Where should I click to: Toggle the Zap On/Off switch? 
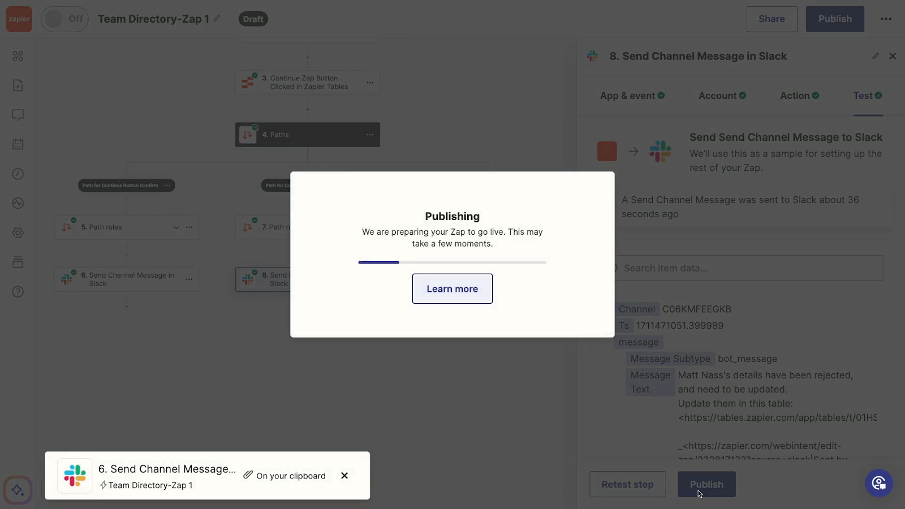pos(64,19)
